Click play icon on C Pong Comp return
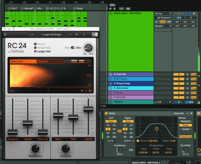201x164 pixels. click(x=111, y=83)
